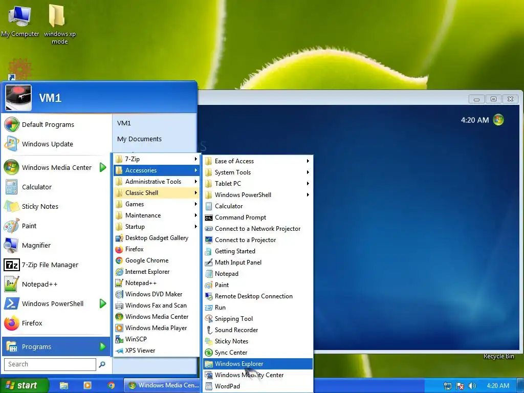Launch Windows Mobility Center
The width and height of the screenshot is (524, 393).
[258, 375]
